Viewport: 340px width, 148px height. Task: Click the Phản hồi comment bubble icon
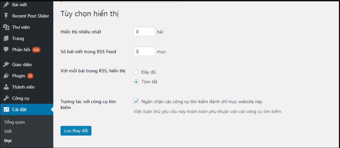point(6,50)
